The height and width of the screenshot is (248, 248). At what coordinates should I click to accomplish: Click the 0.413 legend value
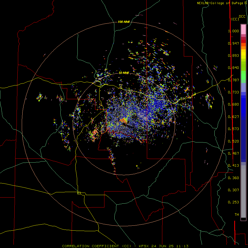coord(233,166)
